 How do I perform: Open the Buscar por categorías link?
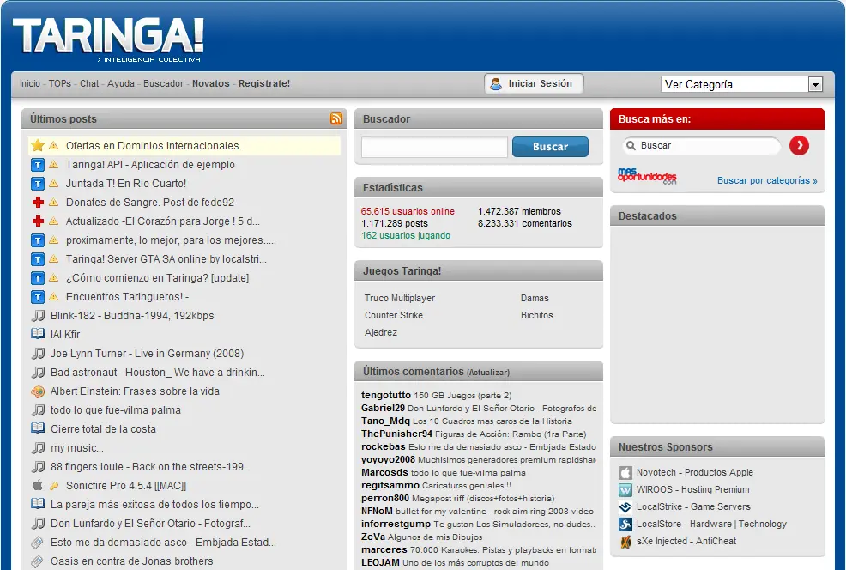767,180
